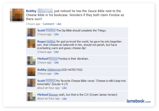
Task: Like Roger's gooey cheese dip comment
Action: [x=56, y=52]
